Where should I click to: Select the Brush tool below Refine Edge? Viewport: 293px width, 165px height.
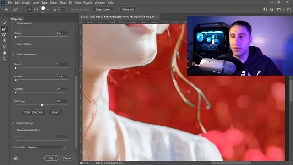(x=5, y=35)
